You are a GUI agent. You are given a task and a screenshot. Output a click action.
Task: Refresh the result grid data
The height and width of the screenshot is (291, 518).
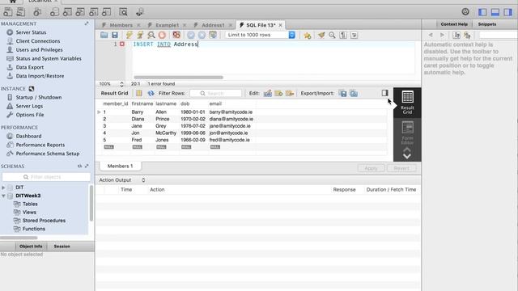[151, 94]
